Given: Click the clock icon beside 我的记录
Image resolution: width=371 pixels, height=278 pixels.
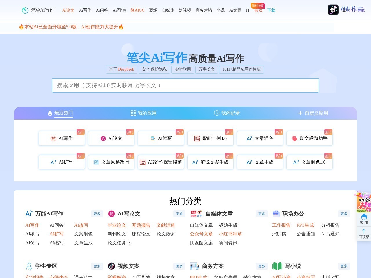Looking at the screenshot, I should (217, 113).
